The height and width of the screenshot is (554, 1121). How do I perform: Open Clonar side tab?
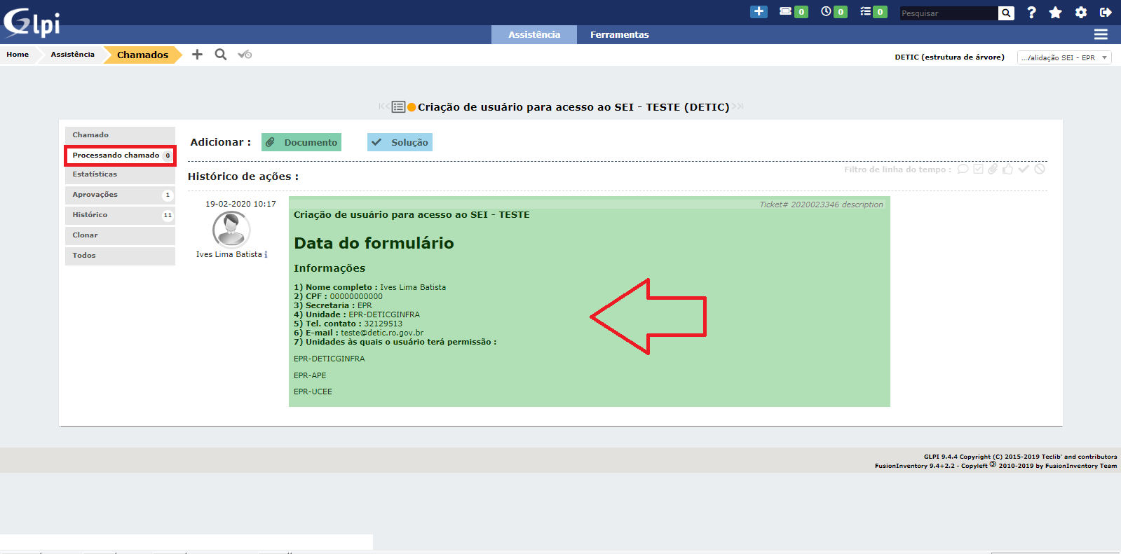tap(120, 235)
